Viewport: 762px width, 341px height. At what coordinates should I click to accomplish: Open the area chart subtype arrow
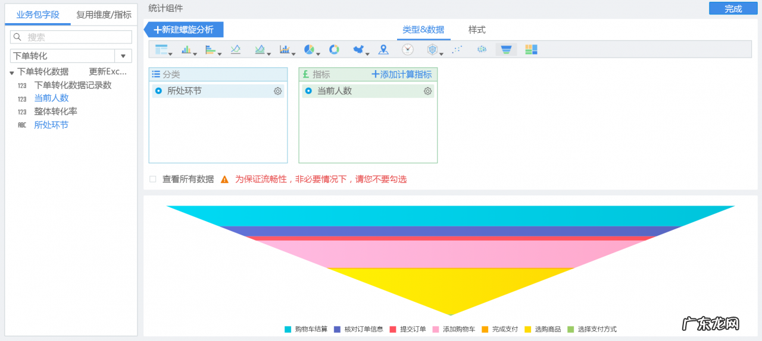268,53
